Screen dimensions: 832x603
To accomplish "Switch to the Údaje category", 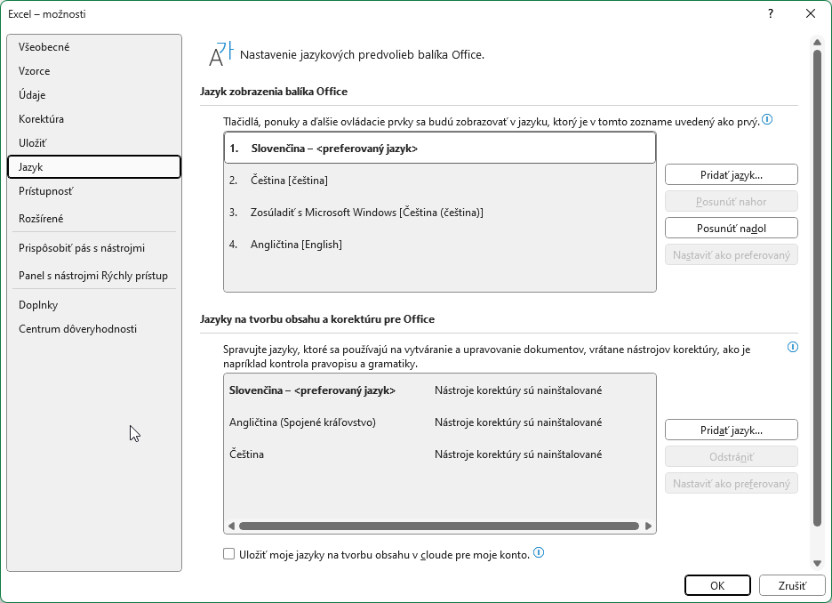I will point(94,94).
